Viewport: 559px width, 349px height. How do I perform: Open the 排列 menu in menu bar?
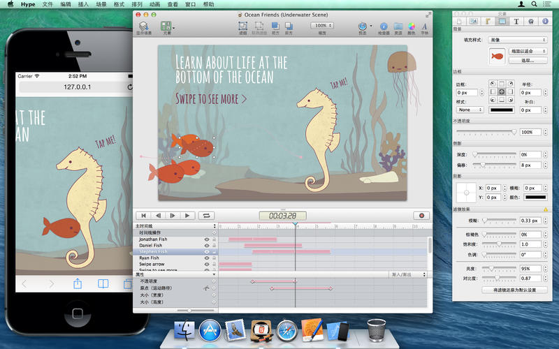[137, 4]
